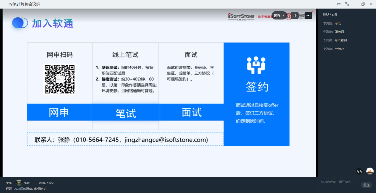Click the 签约 people icon on the slide
The image size is (376, 193).
coord(256,65)
